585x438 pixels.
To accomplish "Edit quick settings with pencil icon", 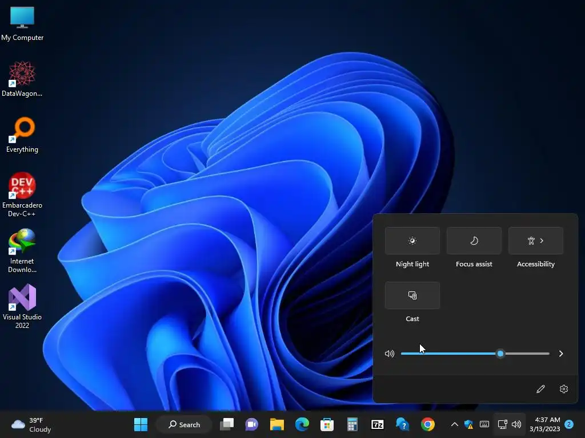I will [x=540, y=389].
